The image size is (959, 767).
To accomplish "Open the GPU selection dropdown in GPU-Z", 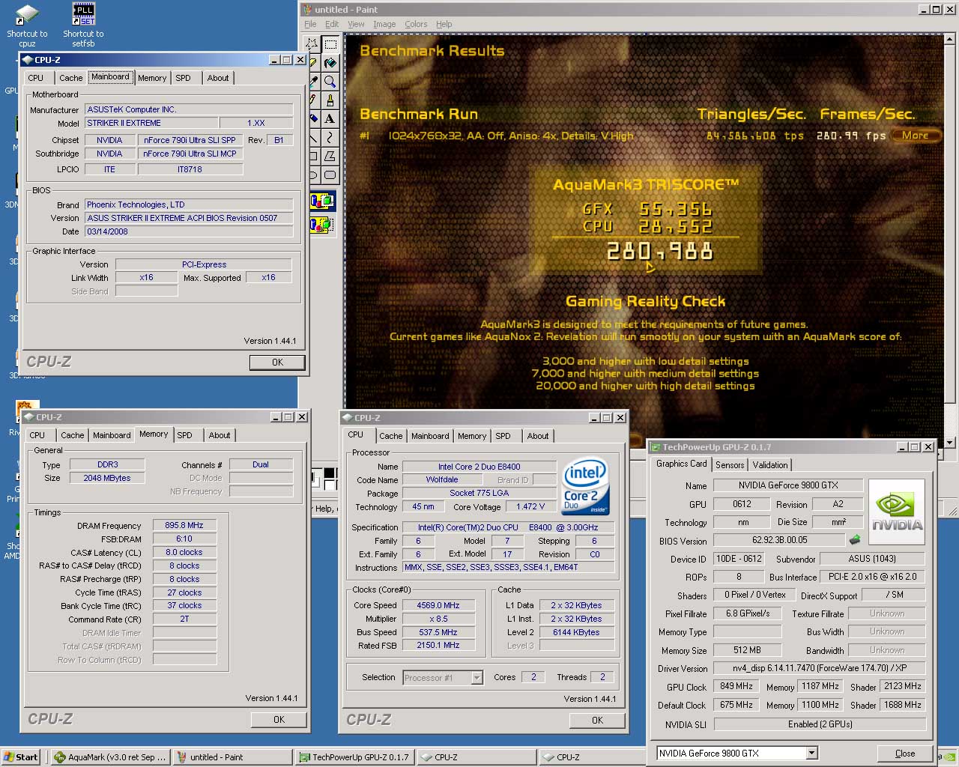I will (811, 754).
